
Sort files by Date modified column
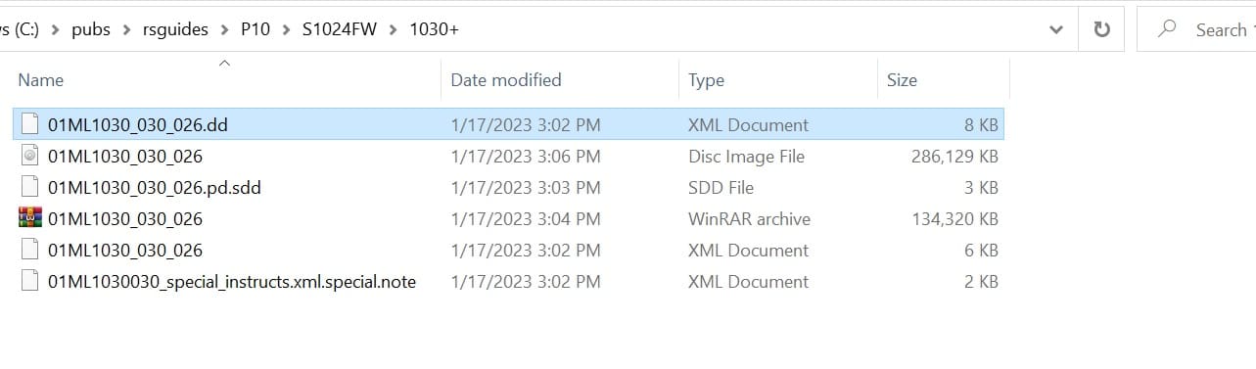[560, 79]
